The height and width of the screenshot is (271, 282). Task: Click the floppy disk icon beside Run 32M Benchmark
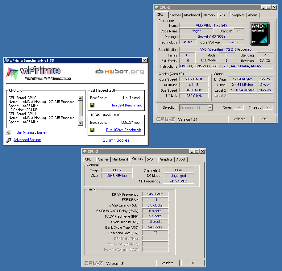(x=92, y=105)
